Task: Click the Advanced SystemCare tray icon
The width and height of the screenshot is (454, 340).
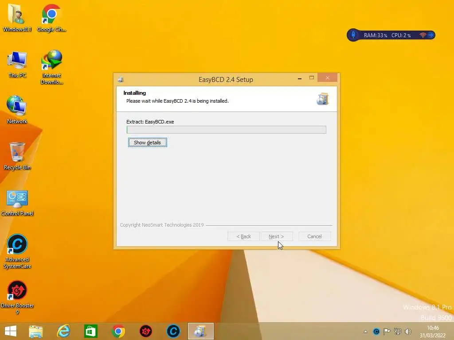Action: 376,331
